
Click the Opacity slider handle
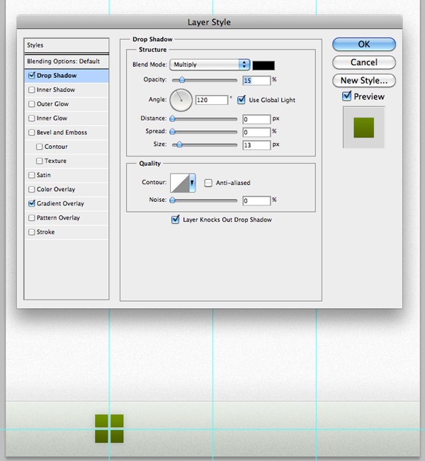(182, 80)
